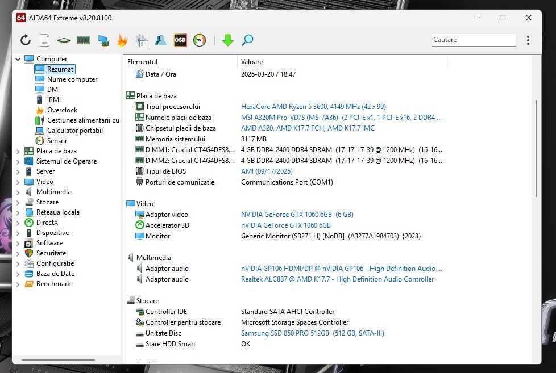Click the right pane vertical scrollbar

[536, 149]
